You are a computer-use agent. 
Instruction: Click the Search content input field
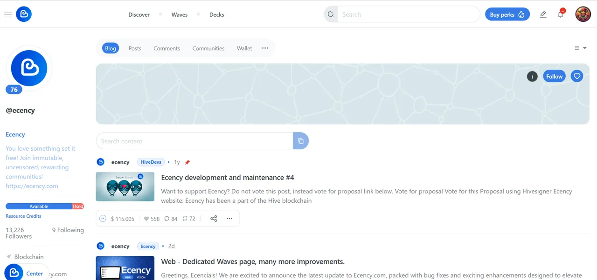tap(194, 141)
